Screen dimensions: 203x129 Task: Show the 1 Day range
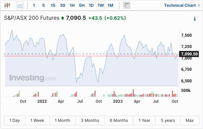[15, 120]
